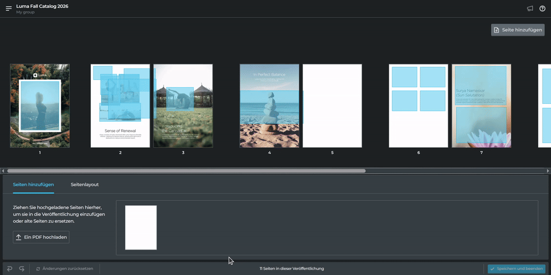Open the help question mark icon
Screen dimensions: 551x275
pyautogui.click(x=542, y=9)
